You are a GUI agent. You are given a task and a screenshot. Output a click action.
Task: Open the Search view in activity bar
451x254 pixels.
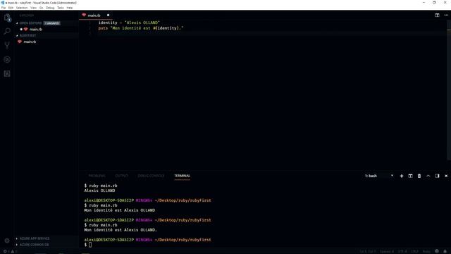(7, 31)
